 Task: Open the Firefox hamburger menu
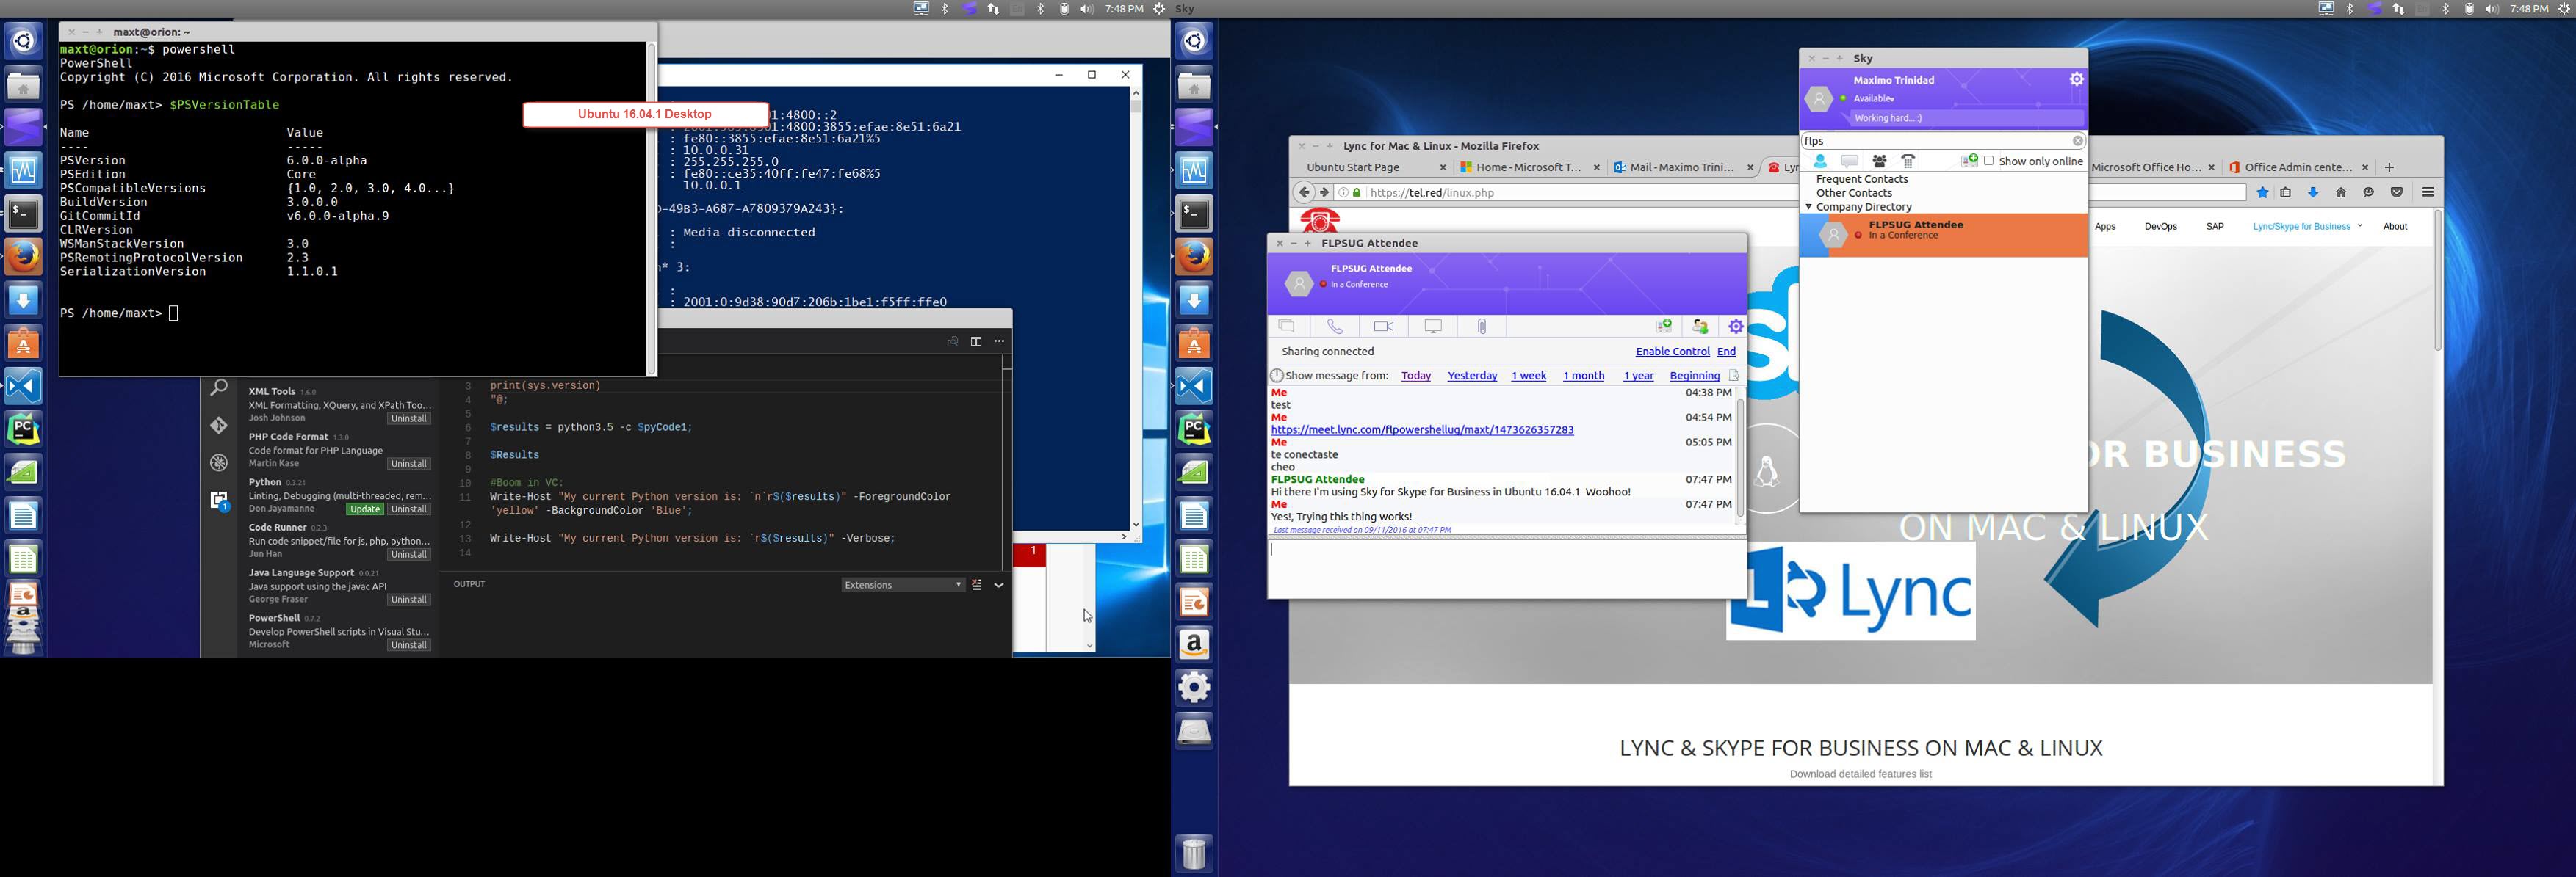click(x=2428, y=193)
